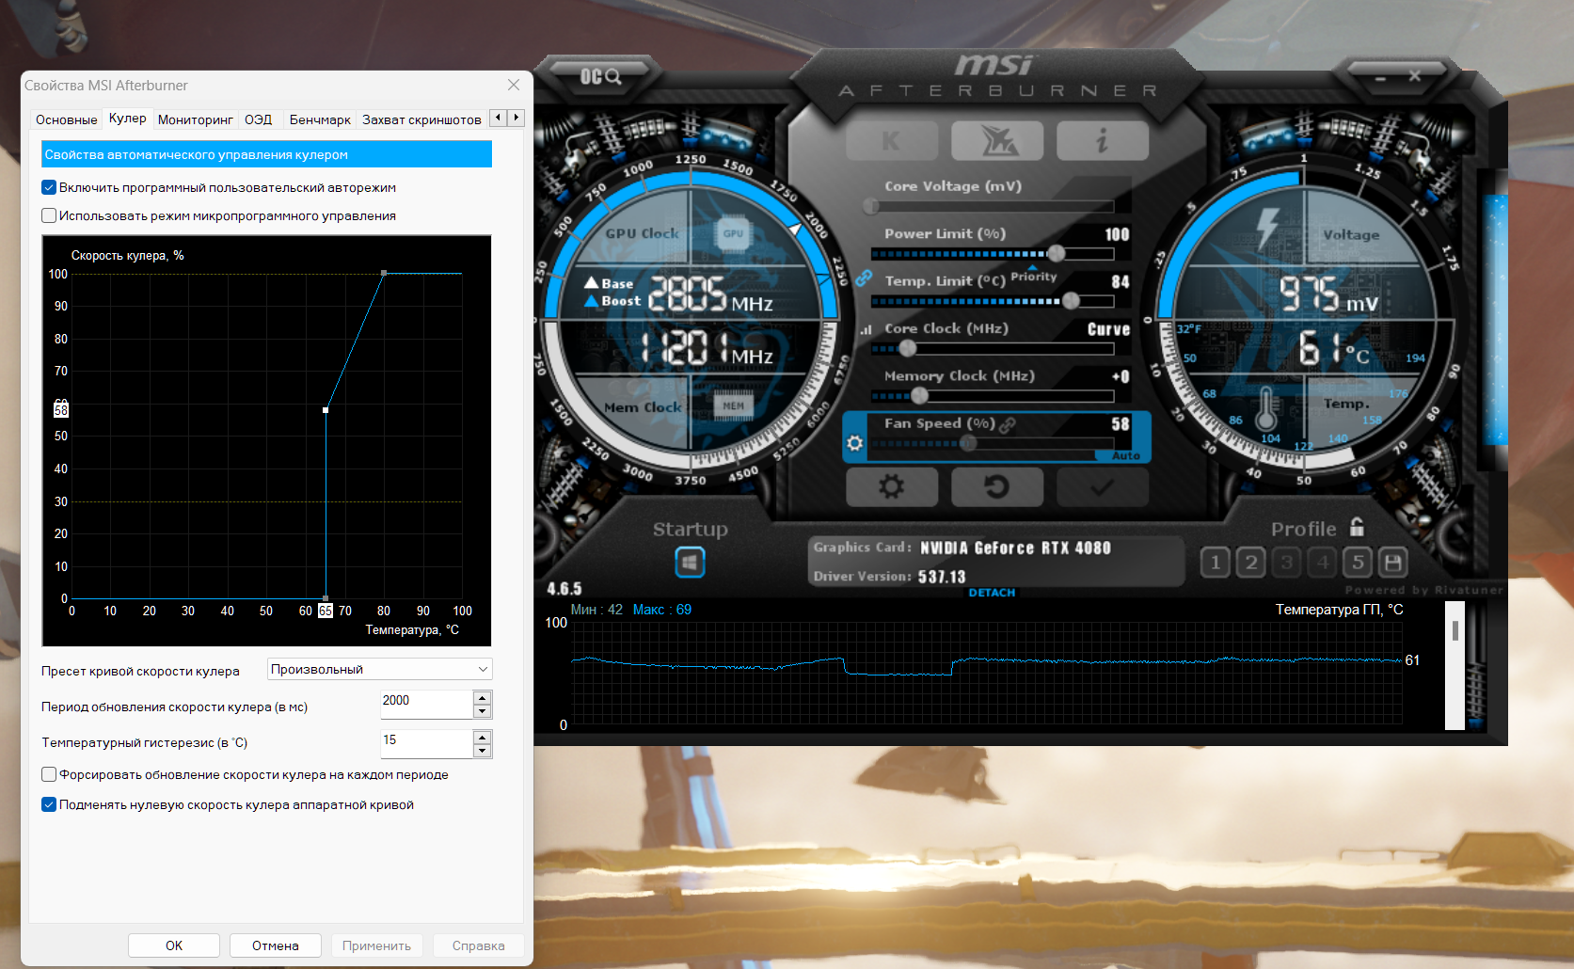This screenshot has width=1574, height=969.
Task: Increase temperature hysteresis with up arrow
Action: tap(483, 738)
